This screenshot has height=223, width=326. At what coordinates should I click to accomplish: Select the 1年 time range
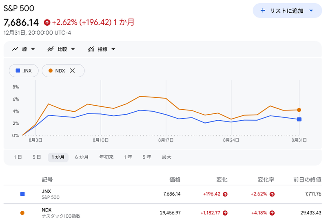[128, 157]
